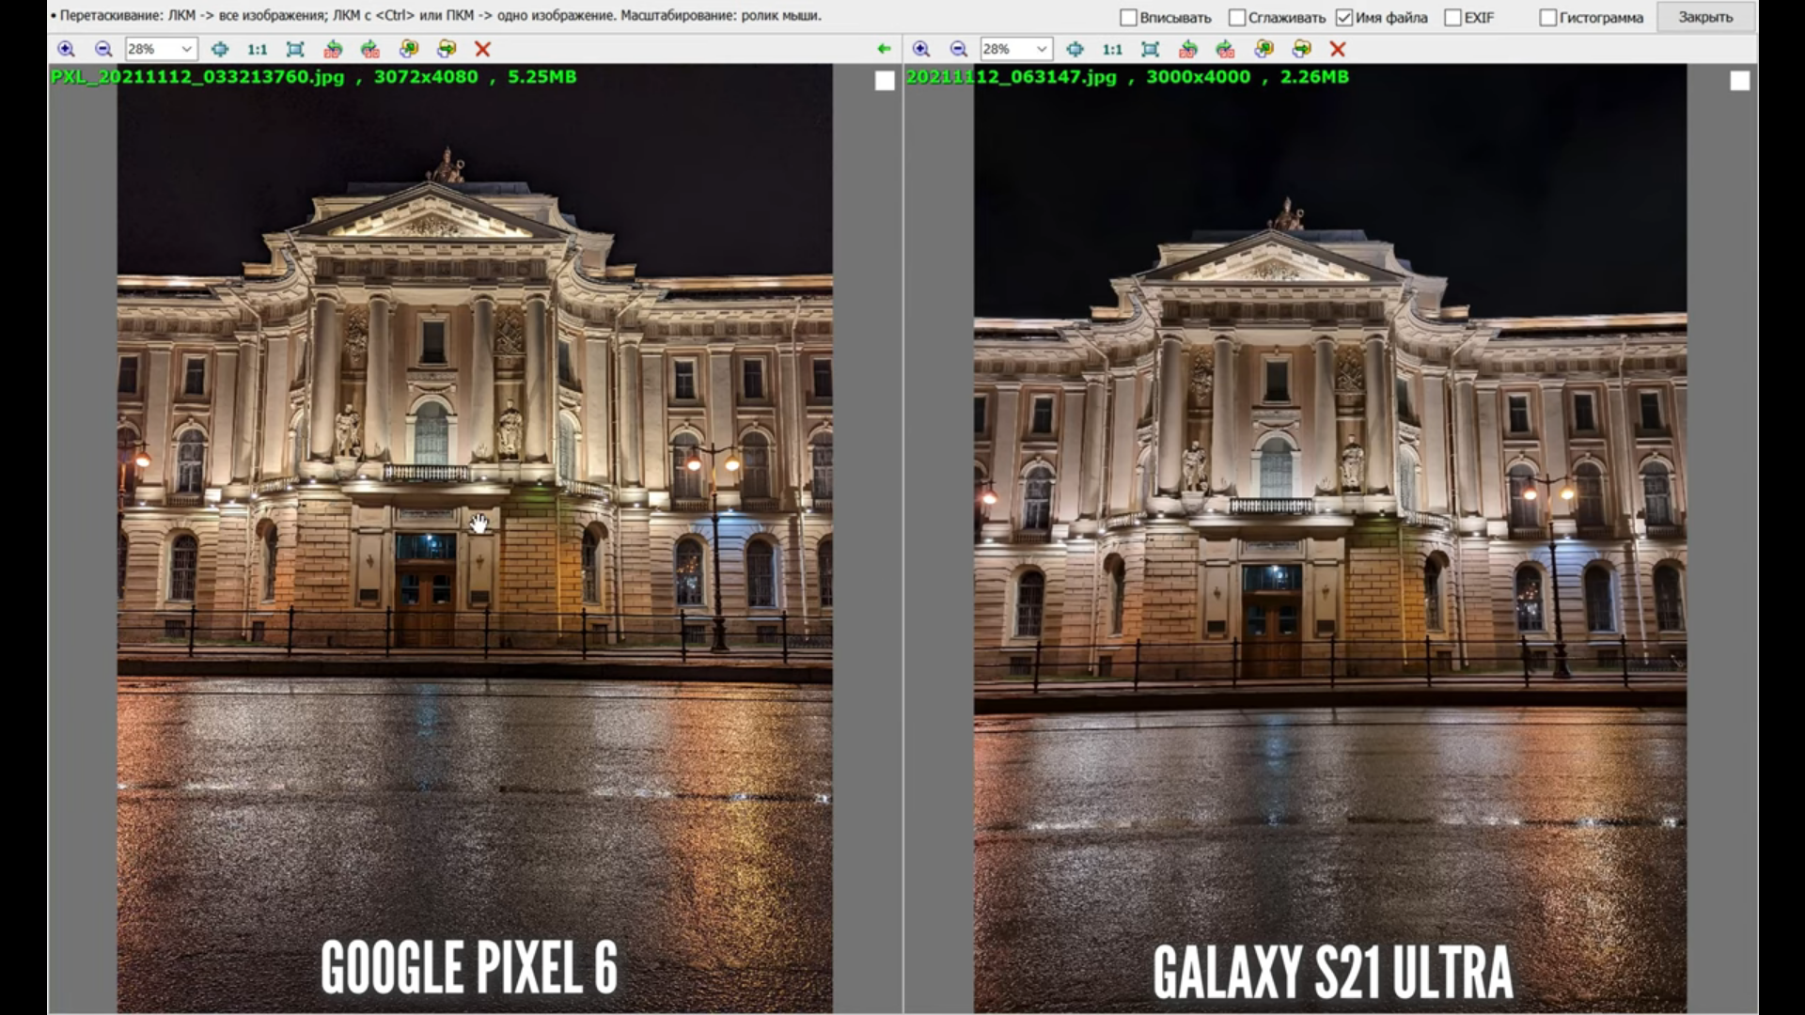Click the red X in left pane toolbar

point(482,49)
